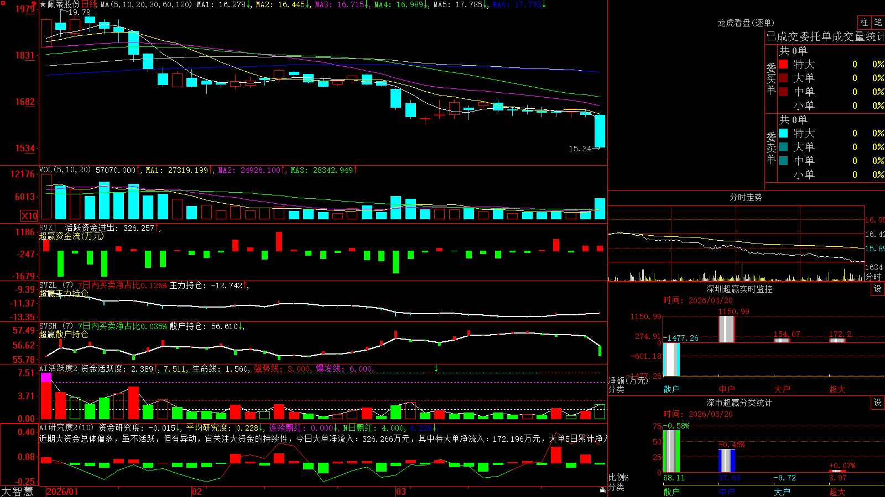Image resolution: width=885 pixels, height=497 pixels.
Task: Click the 分时走势 panel title
Action: (746, 197)
